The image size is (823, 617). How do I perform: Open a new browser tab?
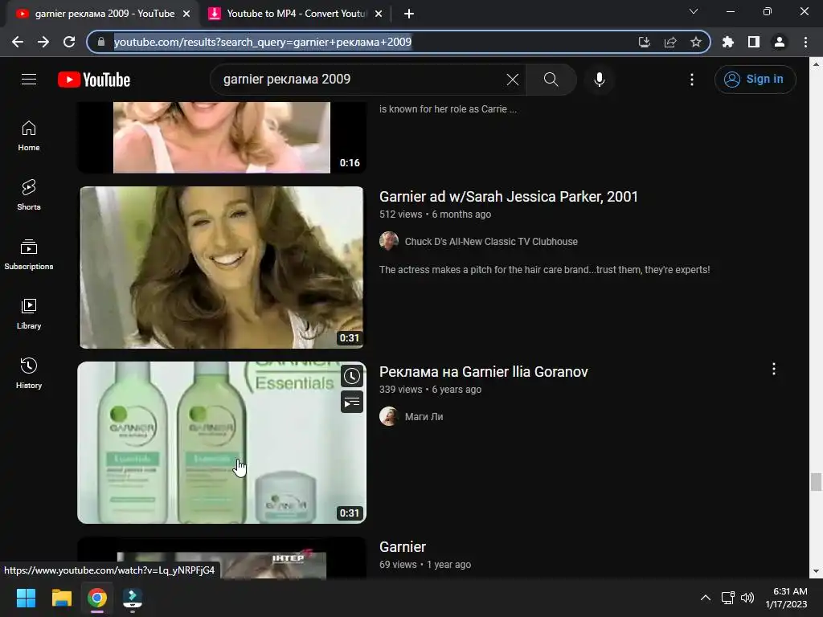(x=409, y=14)
